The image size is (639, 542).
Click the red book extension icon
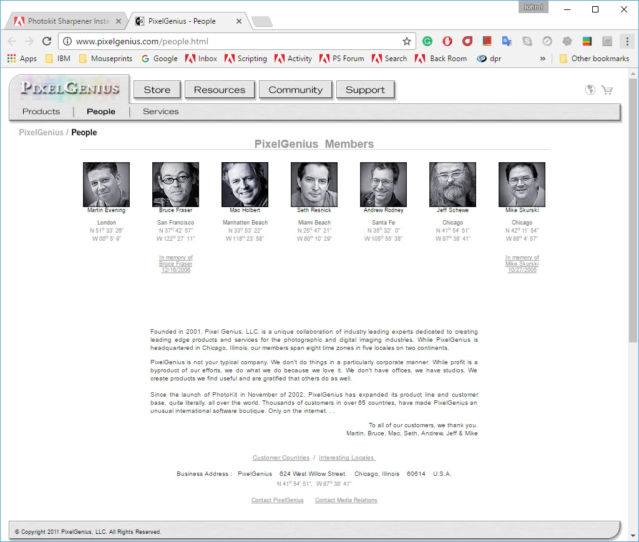(x=487, y=41)
